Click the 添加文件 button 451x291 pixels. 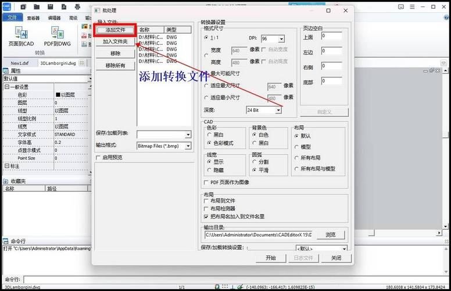(x=115, y=30)
